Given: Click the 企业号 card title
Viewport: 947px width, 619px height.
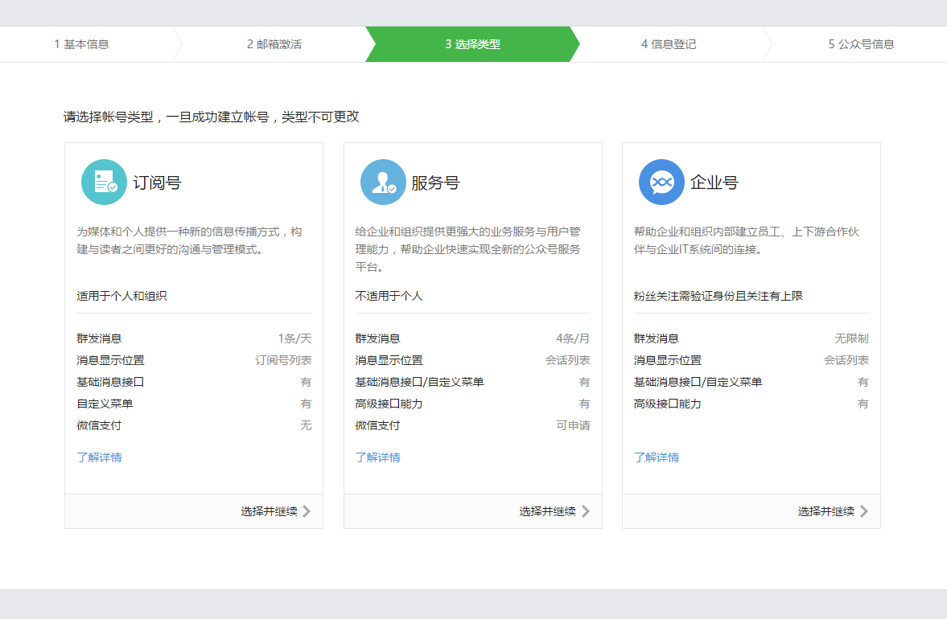Looking at the screenshot, I should [x=714, y=182].
